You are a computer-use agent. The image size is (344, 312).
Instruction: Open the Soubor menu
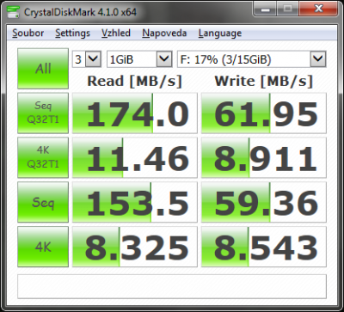pos(28,34)
